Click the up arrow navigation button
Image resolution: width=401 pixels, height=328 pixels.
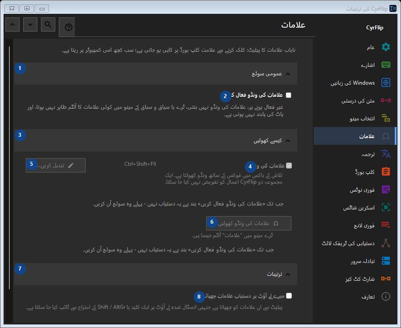pyautogui.click(x=12, y=25)
